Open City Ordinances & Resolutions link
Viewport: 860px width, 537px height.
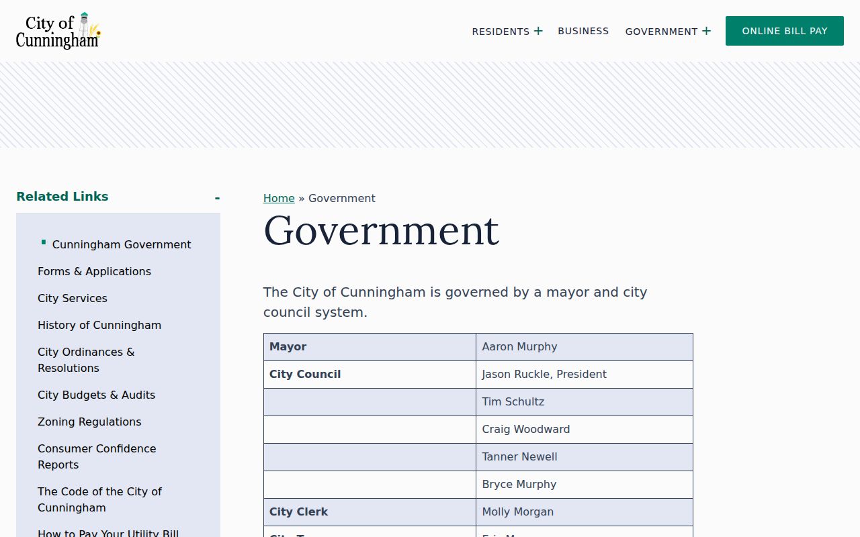(86, 360)
